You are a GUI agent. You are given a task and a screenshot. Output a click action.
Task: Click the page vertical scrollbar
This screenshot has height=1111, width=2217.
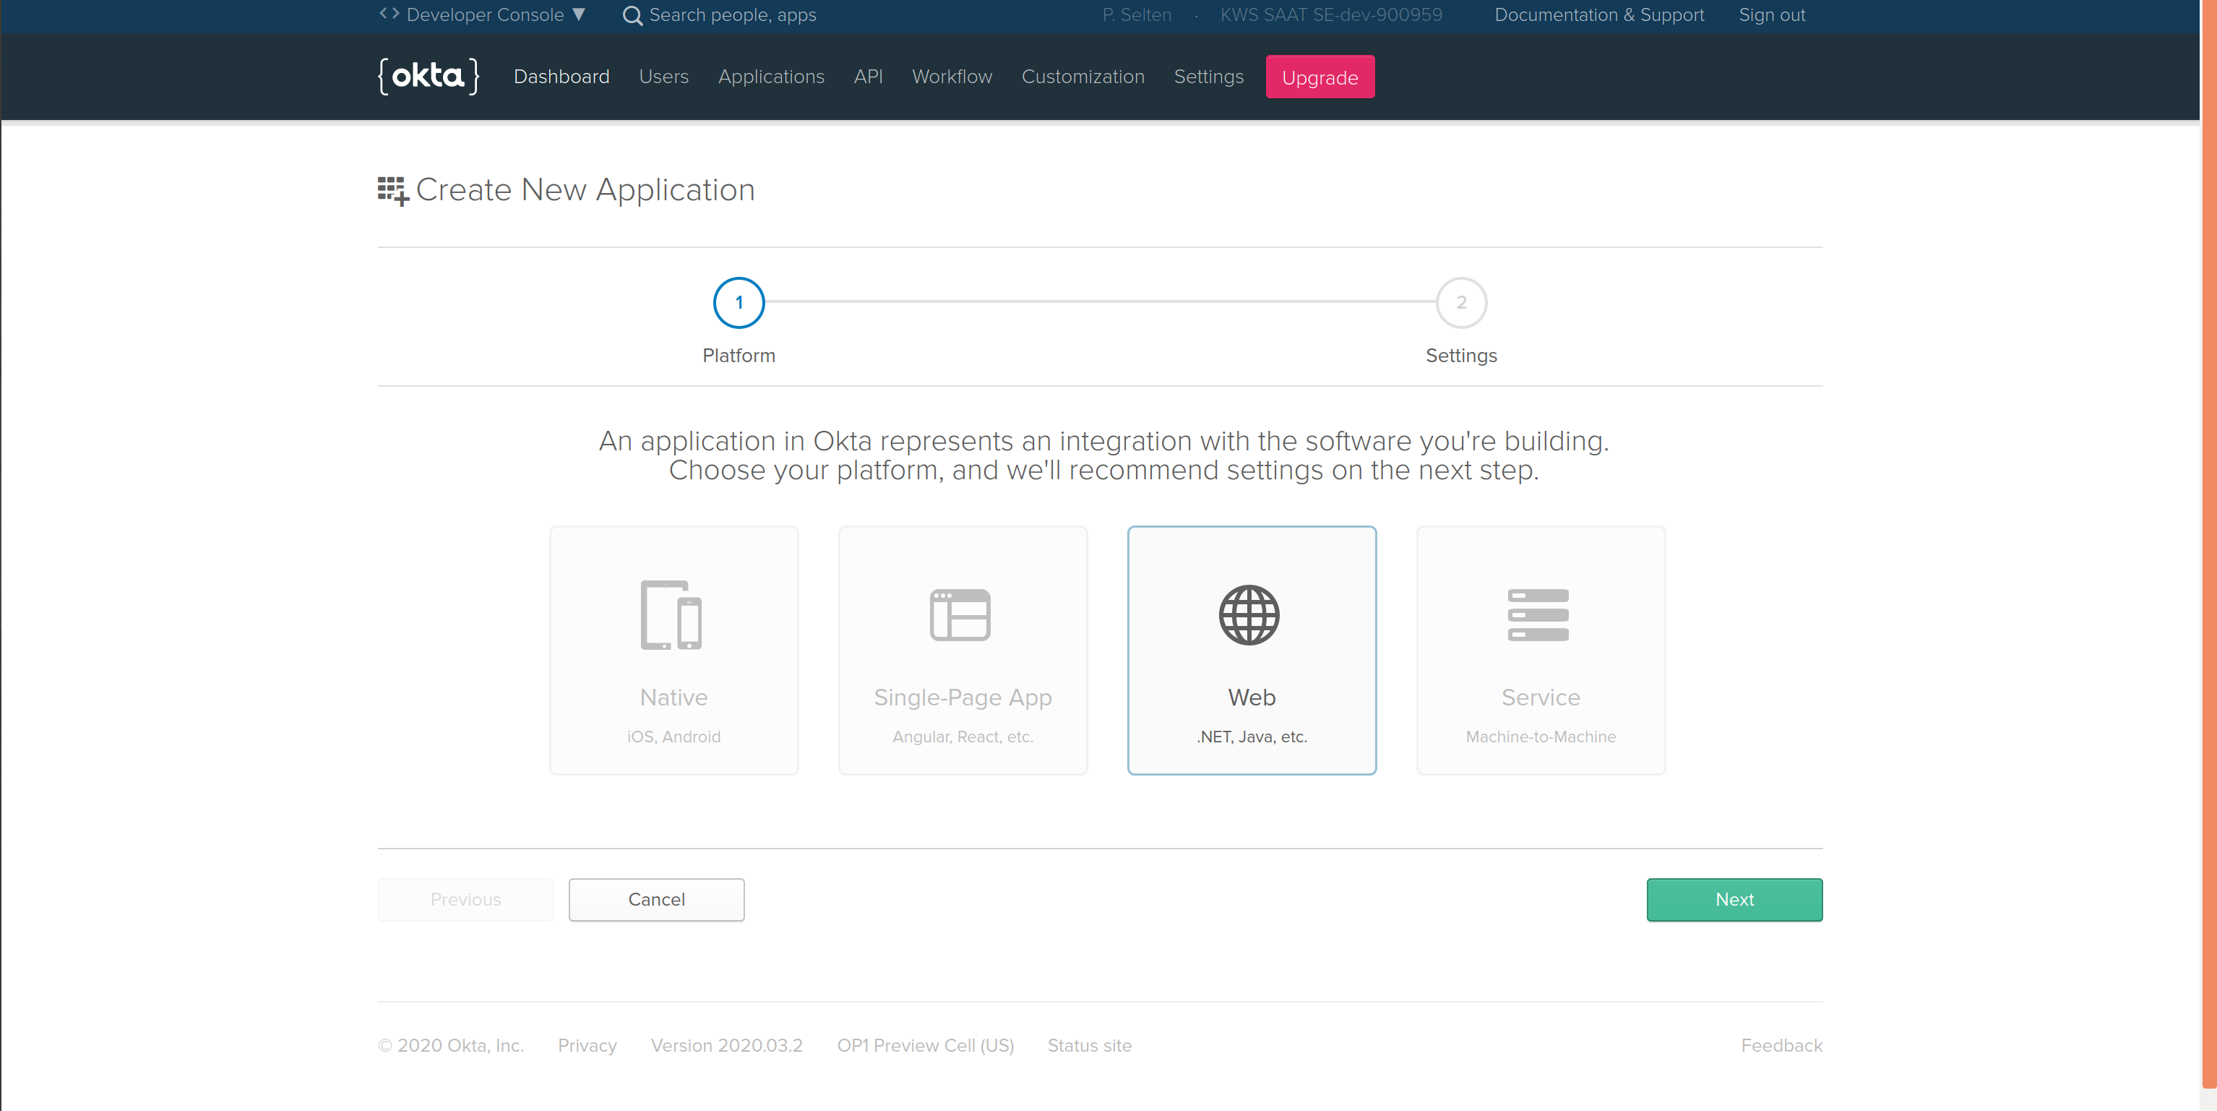[2208, 542]
